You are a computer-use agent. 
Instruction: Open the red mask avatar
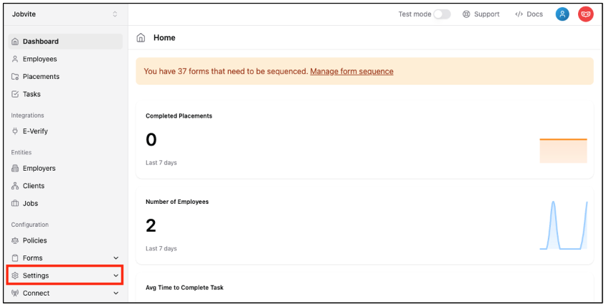[x=586, y=14]
